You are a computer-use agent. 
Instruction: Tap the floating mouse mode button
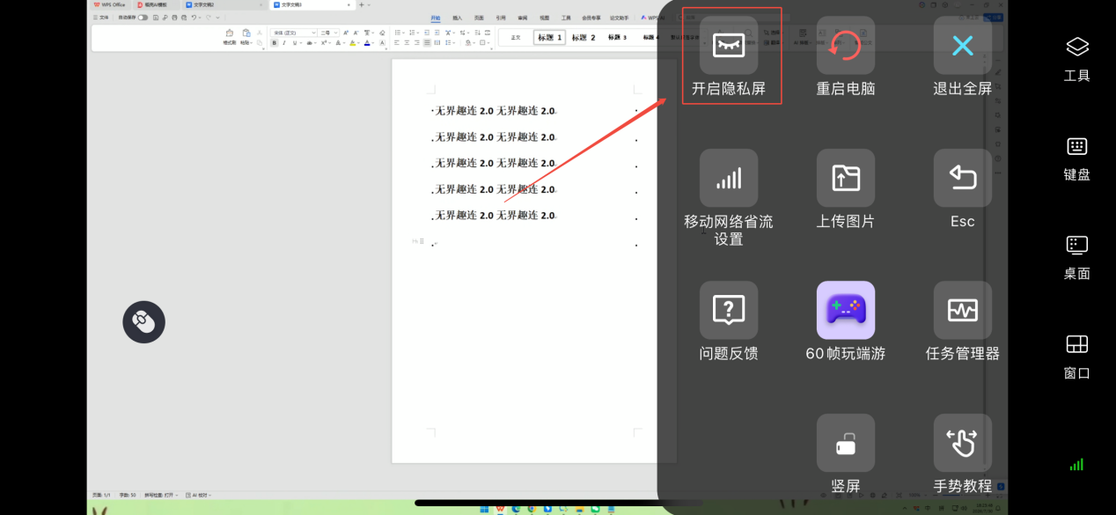click(143, 322)
